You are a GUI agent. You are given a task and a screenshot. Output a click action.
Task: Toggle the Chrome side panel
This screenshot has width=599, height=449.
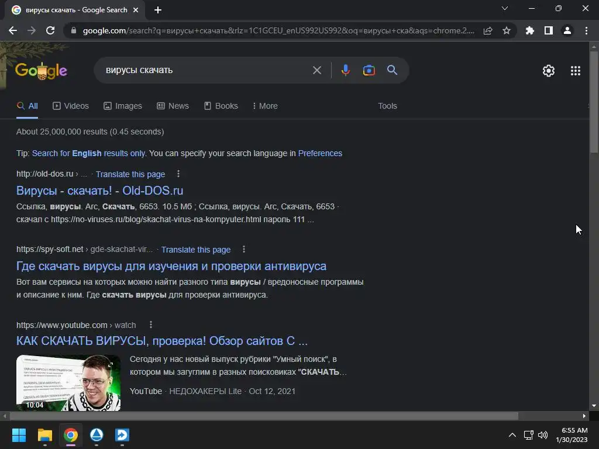click(x=549, y=30)
